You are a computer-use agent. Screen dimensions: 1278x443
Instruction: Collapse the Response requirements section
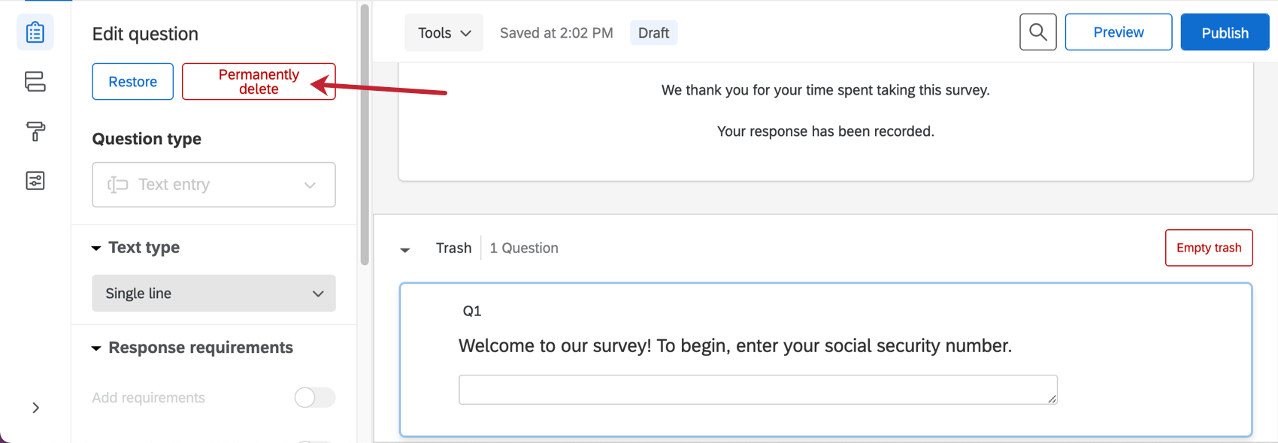96,348
